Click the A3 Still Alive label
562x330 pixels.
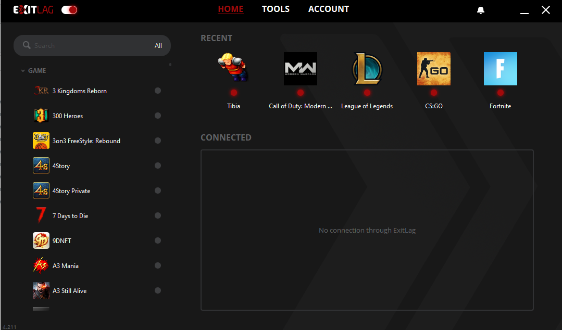(69, 291)
